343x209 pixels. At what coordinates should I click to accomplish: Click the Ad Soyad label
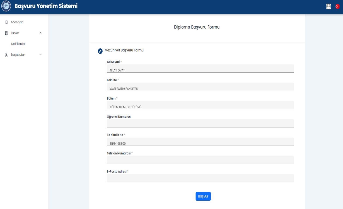pos(113,62)
